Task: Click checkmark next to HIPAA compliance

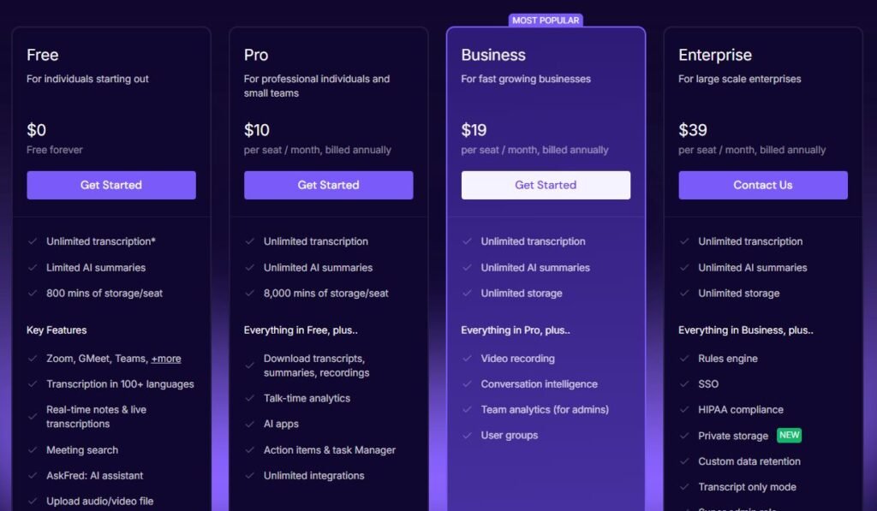Action: pyautogui.click(x=684, y=410)
